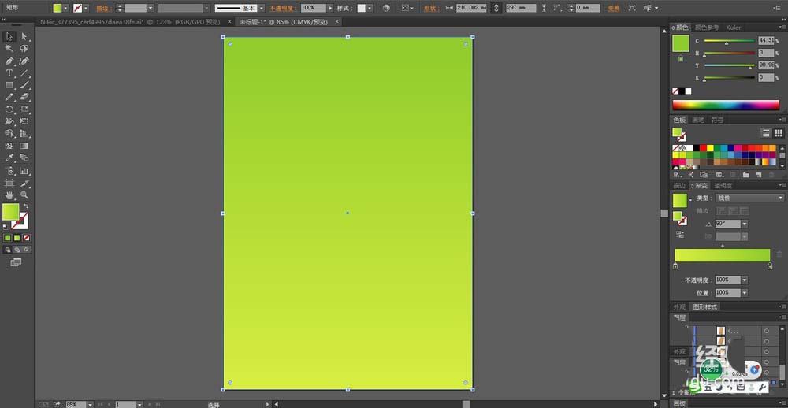Switch swatches to list view
This screenshot has height=408, width=788.
point(765,133)
